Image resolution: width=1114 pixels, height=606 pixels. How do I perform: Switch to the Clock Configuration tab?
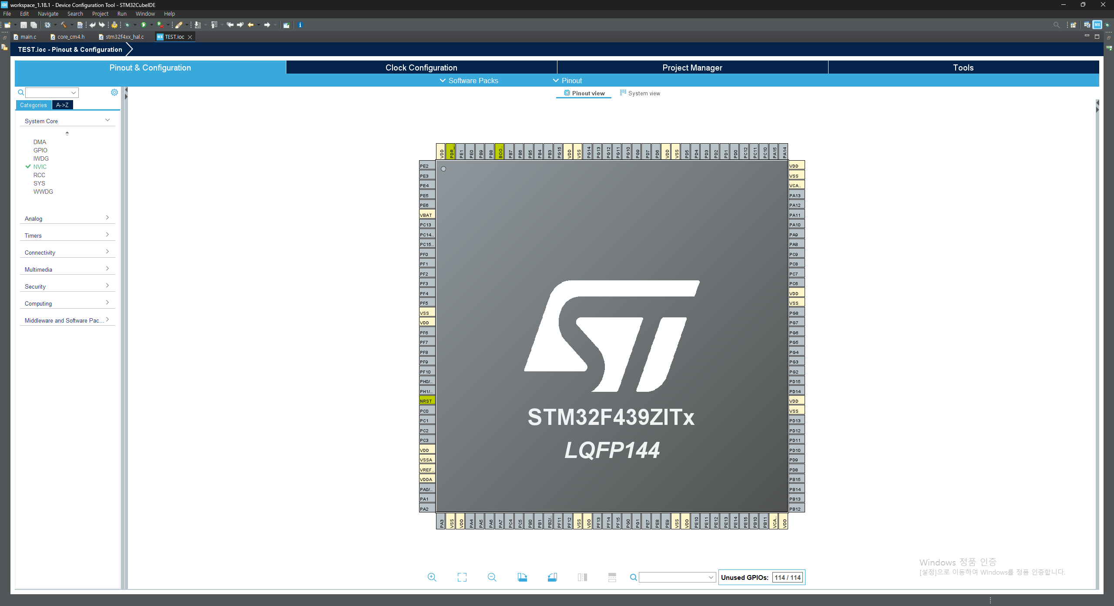tap(421, 67)
